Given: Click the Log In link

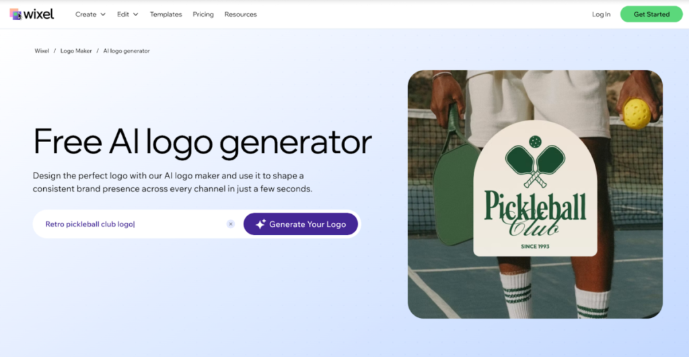Looking at the screenshot, I should pos(601,15).
